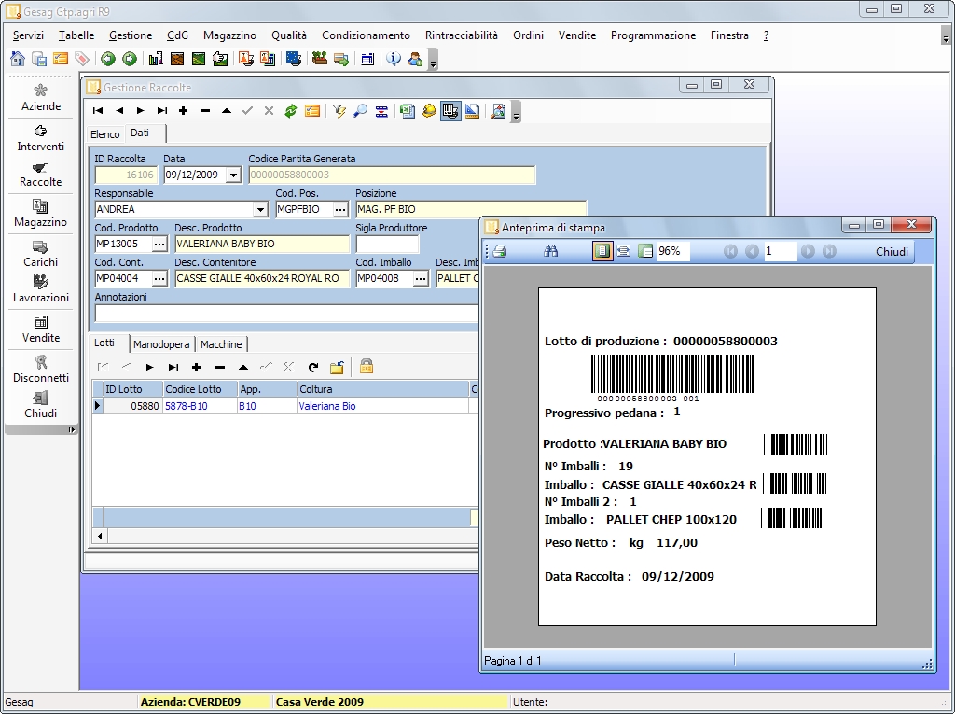Click lot code cell 5878-B10
The image size is (955, 714).
(x=200, y=406)
